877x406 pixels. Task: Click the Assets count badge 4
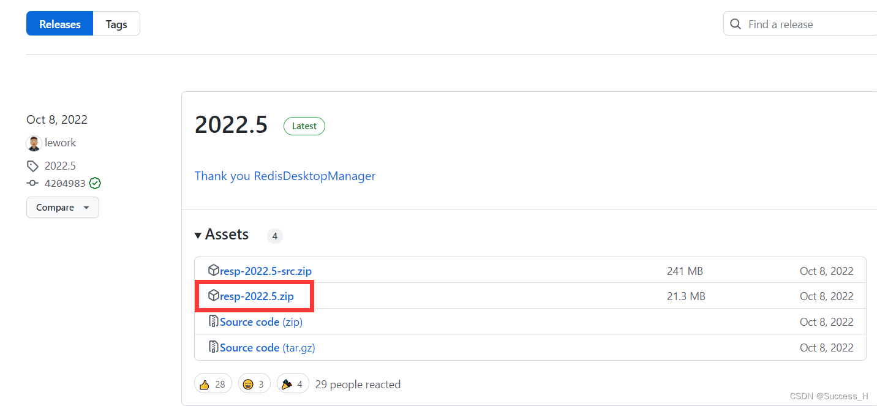pyautogui.click(x=275, y=236)
